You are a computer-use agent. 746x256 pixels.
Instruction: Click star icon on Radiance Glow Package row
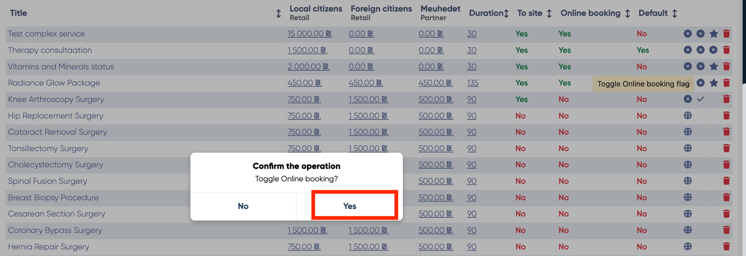tap(714, 83)
